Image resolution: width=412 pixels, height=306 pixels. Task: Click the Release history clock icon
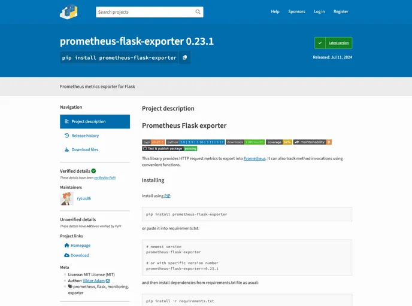click(x=66, y=136)
